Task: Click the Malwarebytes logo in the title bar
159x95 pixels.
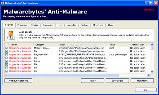Action: click(3, 3)
